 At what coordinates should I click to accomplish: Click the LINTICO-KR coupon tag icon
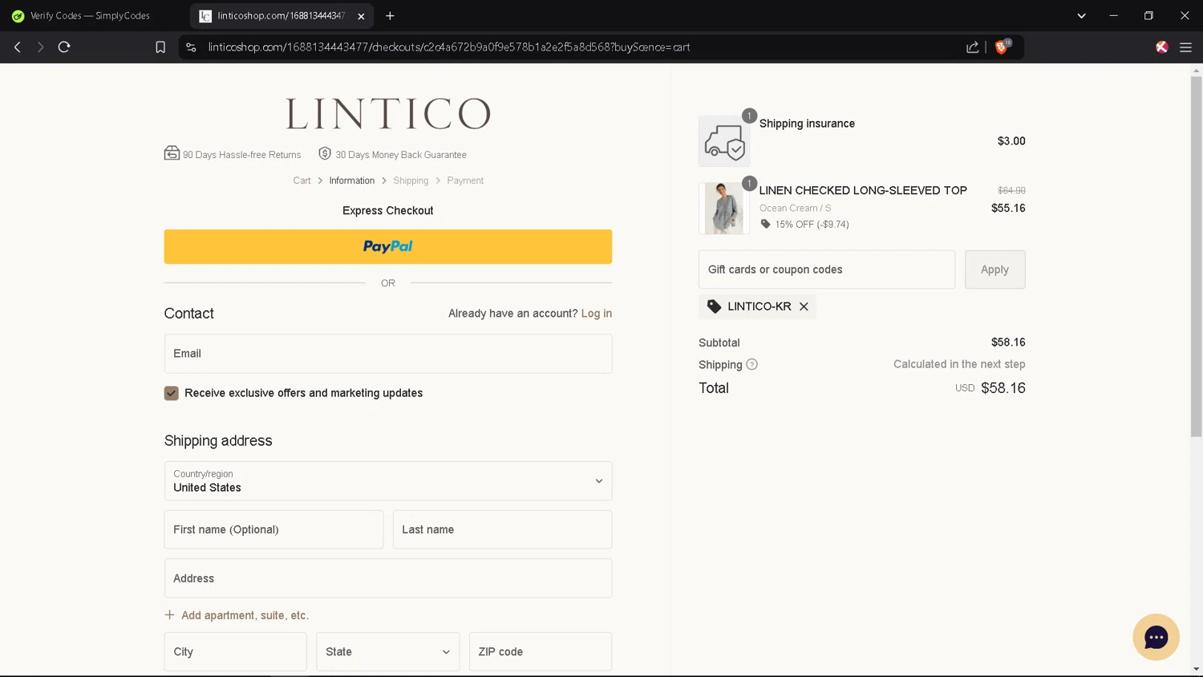[714, 306]
